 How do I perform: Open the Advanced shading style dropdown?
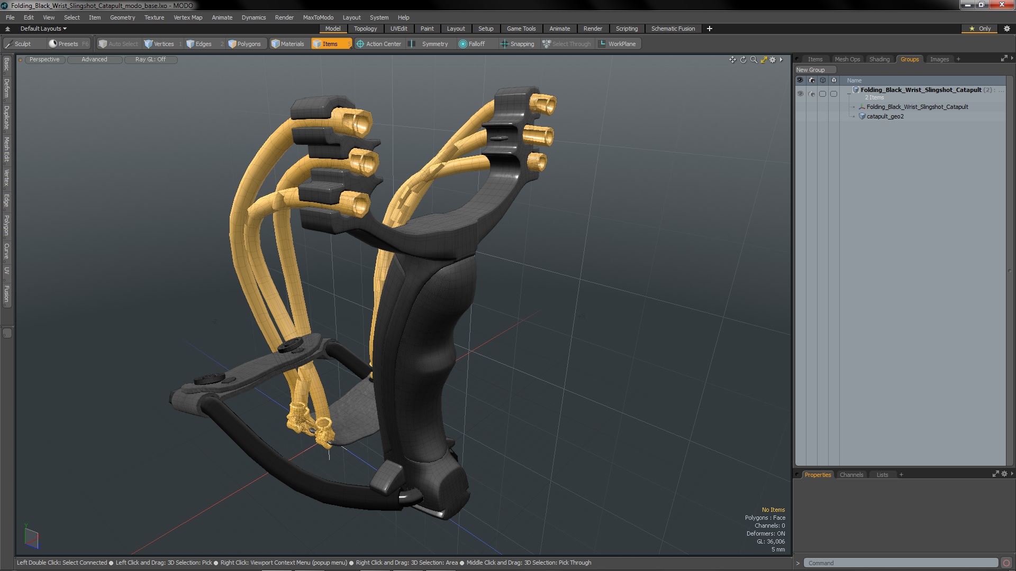[94, 59]
